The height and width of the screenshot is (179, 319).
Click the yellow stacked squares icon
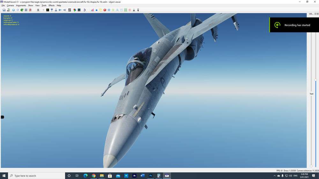coord(101,10)
